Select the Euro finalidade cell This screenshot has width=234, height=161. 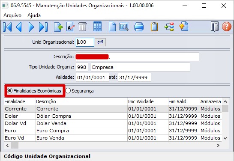tap(20, 131)
